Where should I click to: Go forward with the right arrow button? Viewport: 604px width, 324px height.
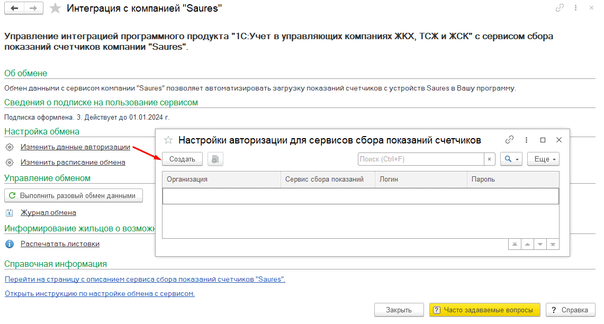33,8
